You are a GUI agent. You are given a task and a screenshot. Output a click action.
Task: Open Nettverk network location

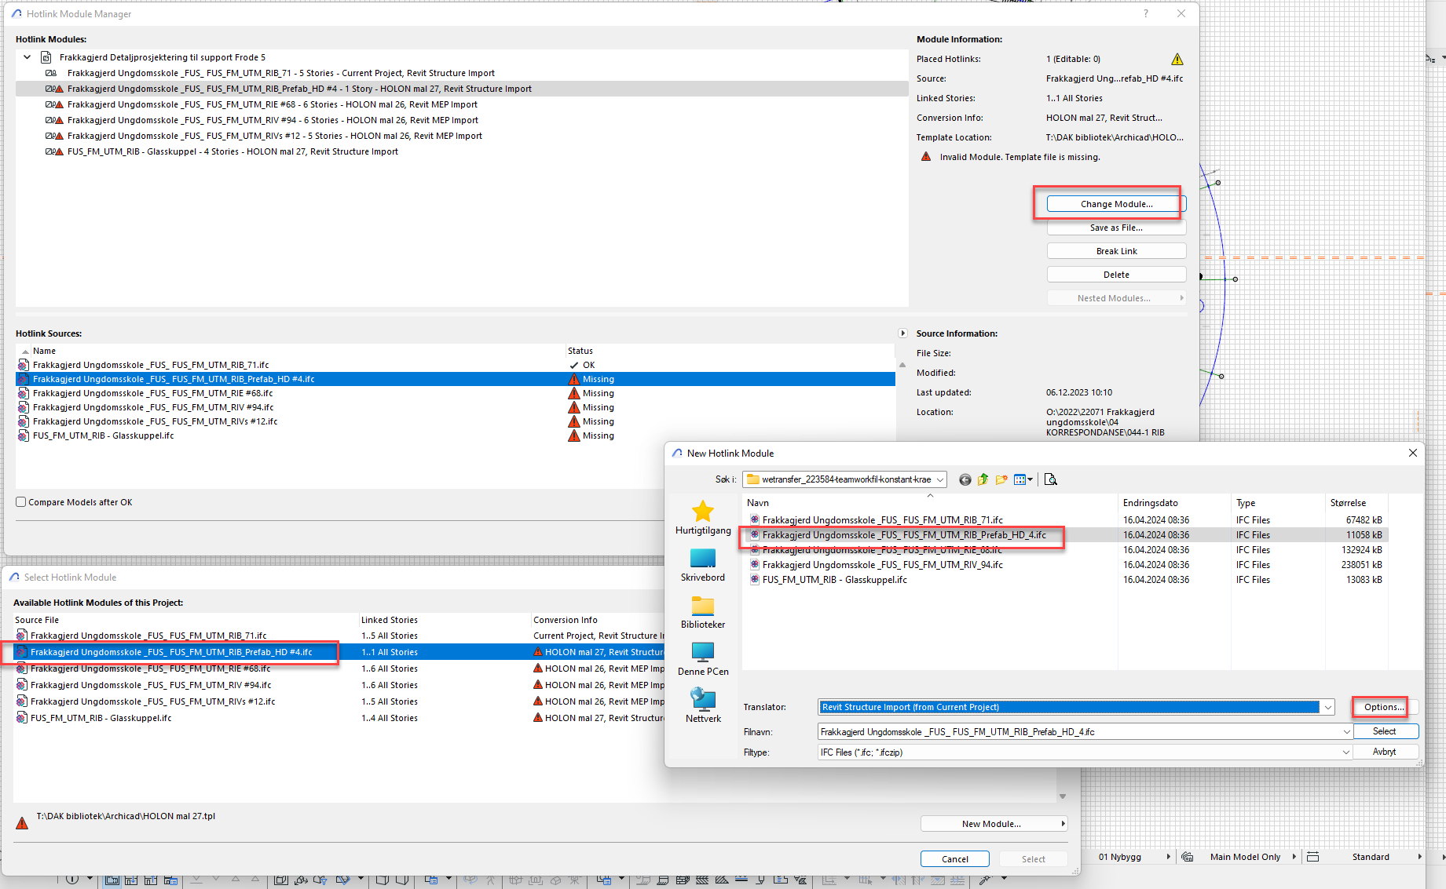tap(703, 706)
